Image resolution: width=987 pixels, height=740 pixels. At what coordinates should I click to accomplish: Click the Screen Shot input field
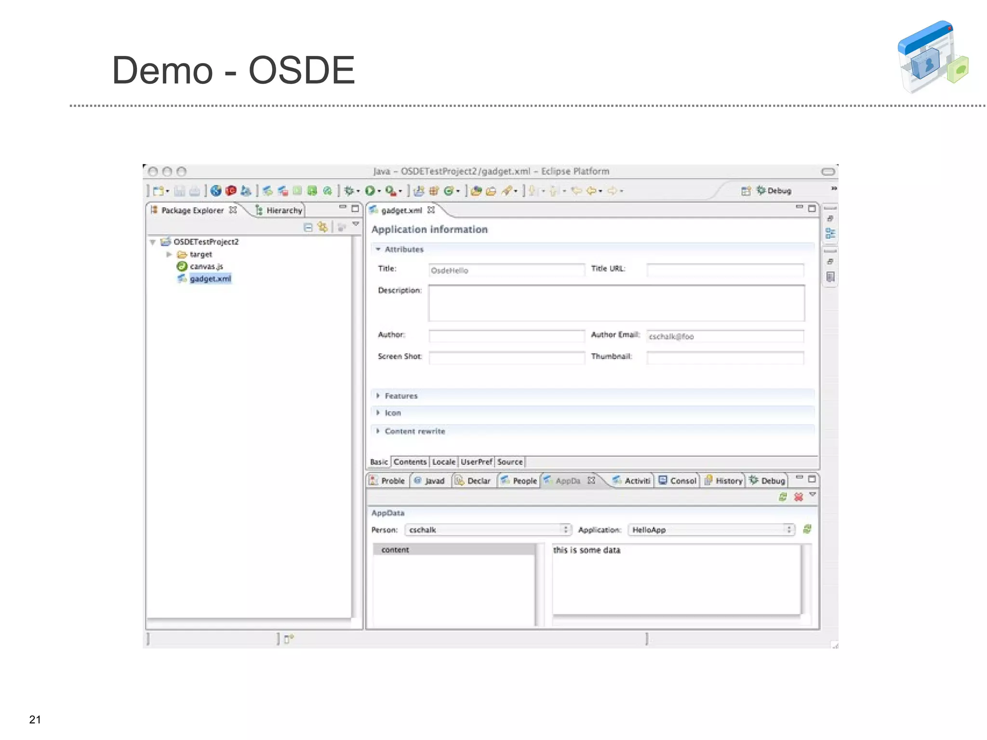507,358
